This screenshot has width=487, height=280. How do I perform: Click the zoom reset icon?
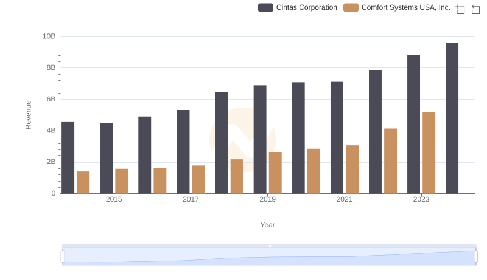(x=475, y=9)
